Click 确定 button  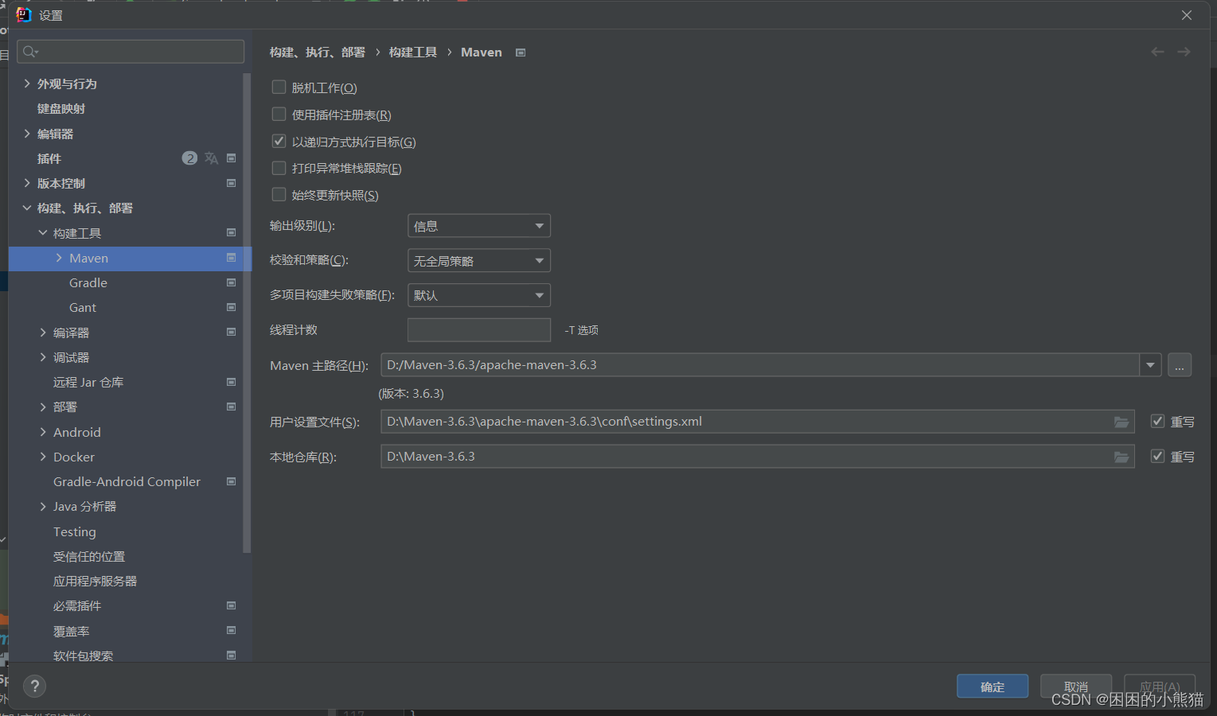pos(993,687)
